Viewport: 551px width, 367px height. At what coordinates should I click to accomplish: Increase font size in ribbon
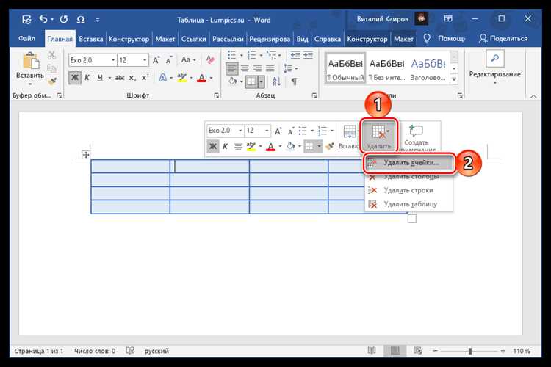pyautogui.click(x=156, y=60)
